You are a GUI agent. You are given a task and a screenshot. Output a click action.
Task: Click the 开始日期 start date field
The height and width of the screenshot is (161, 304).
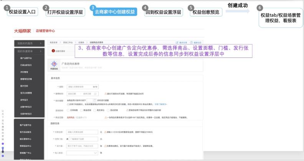[72, 94]
